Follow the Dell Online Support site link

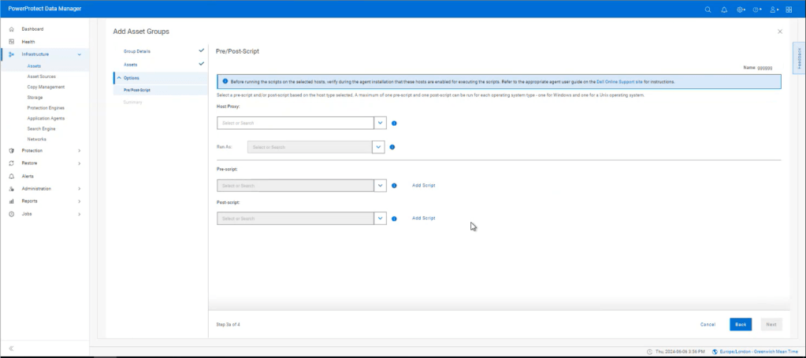coord(621,81)
